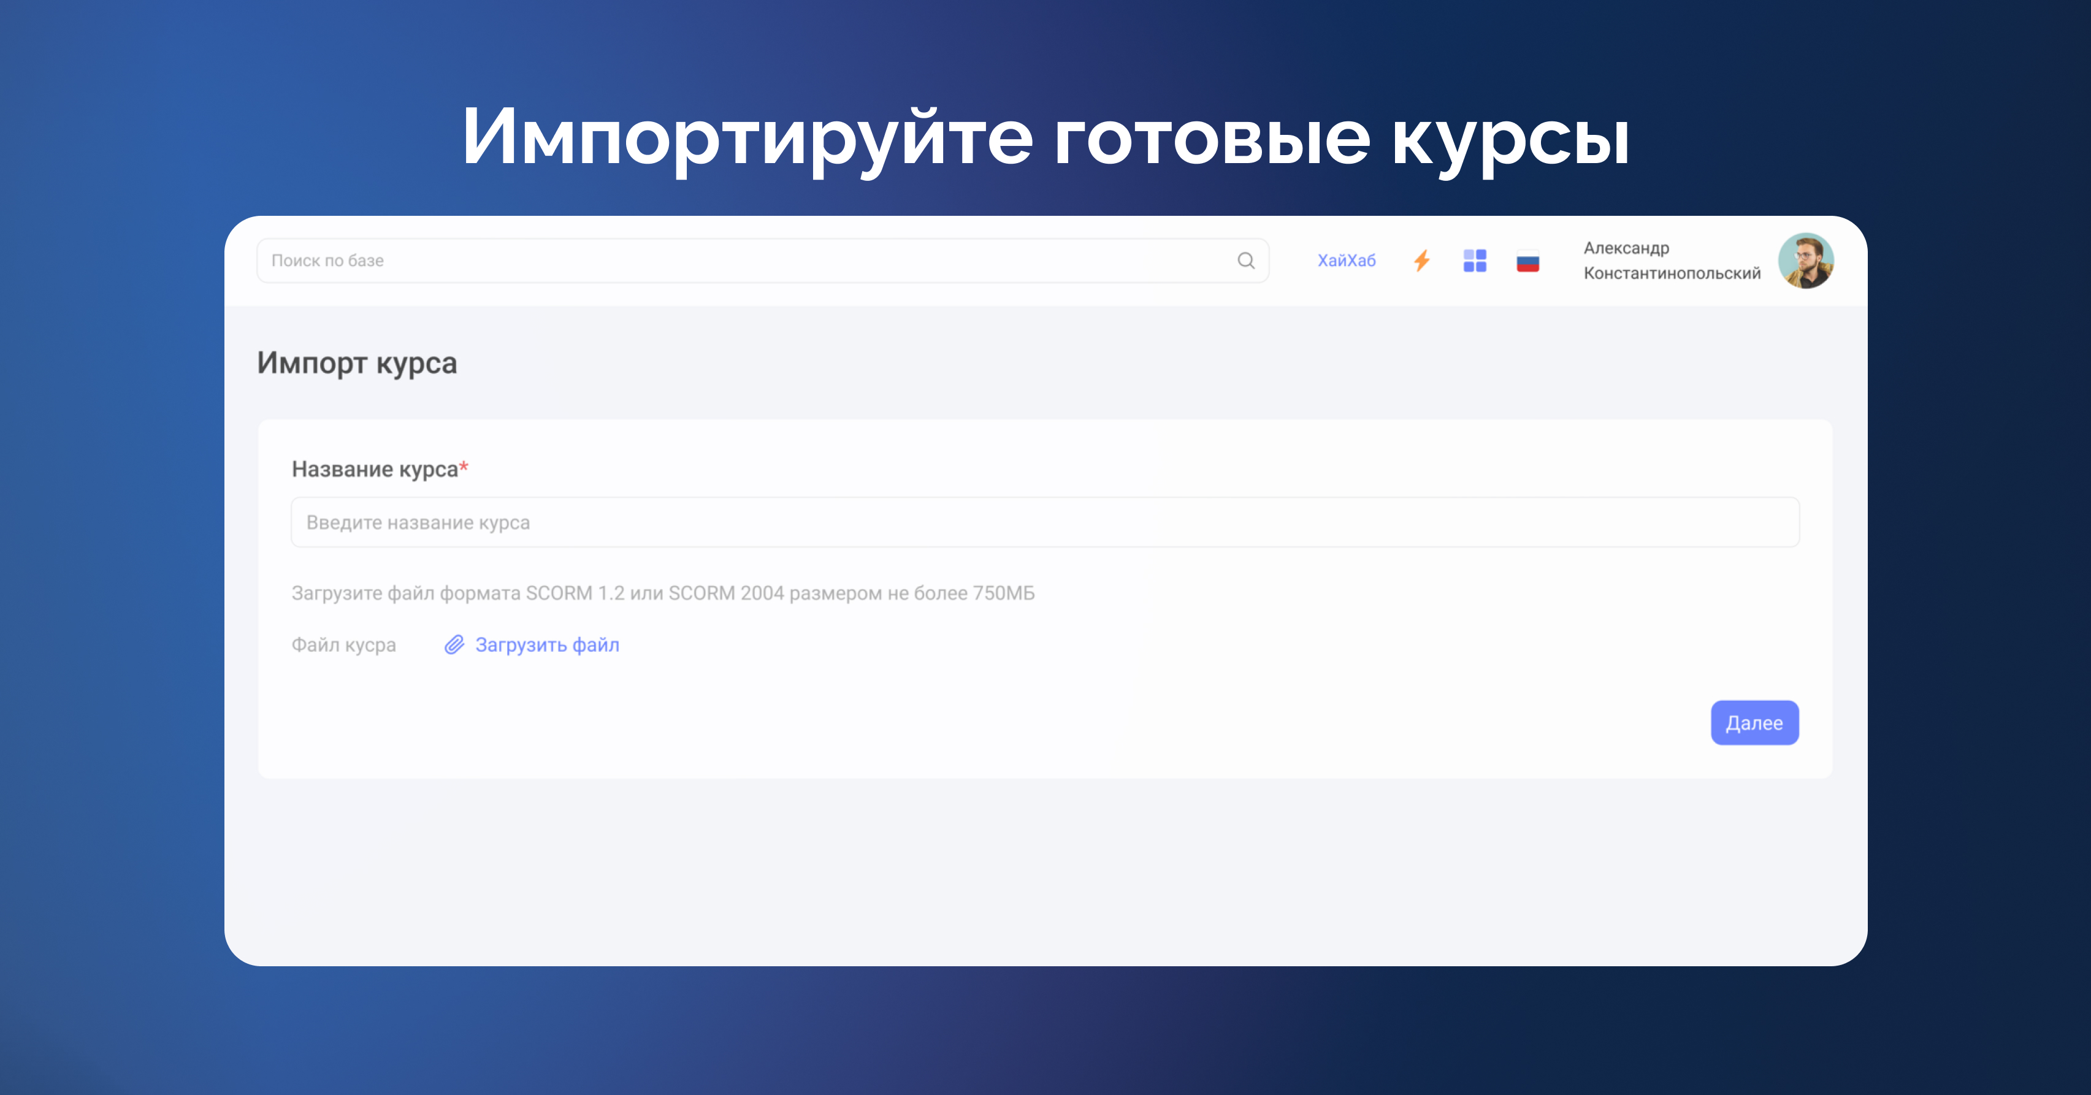The height and width of the screenshot is (1095, 2091).
Task: Click the Загрузить файл link
Action: coord(546,644)
